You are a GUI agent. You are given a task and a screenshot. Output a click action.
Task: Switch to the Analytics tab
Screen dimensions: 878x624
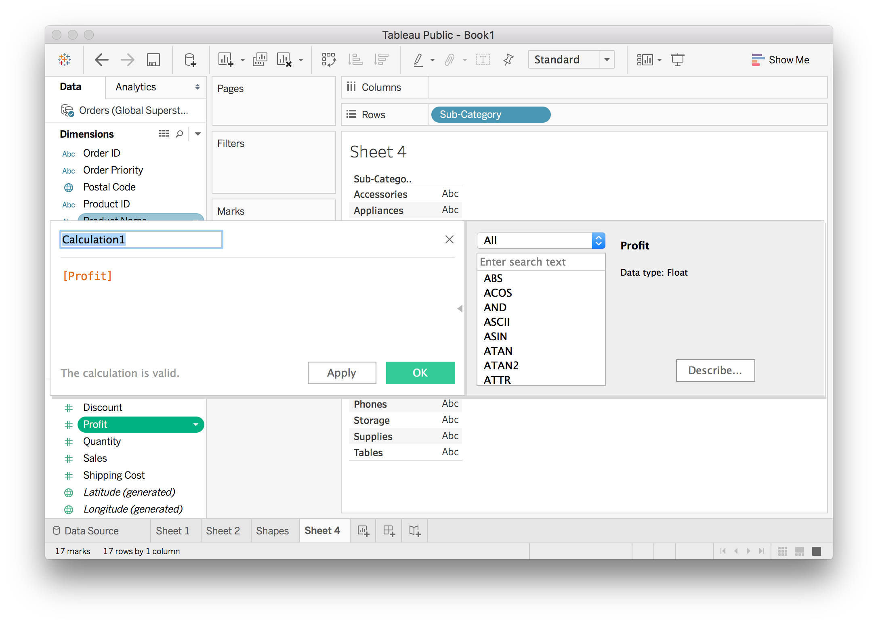pyautogui.click(x=136, y=87)
